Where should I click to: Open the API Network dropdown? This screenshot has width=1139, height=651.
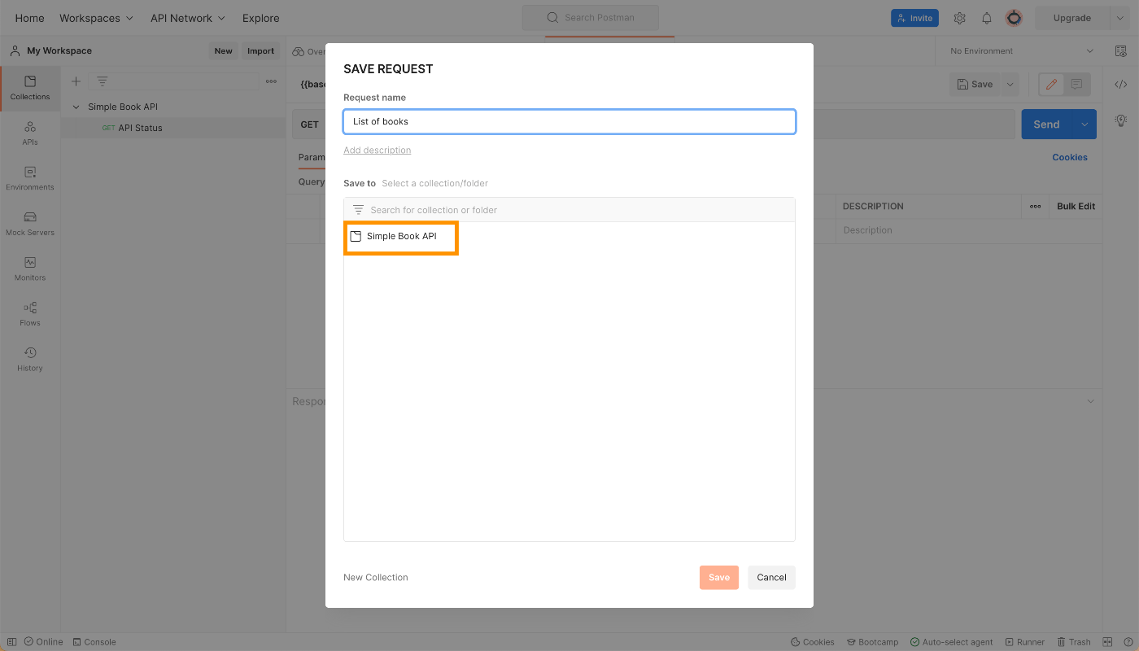[188, 18]
